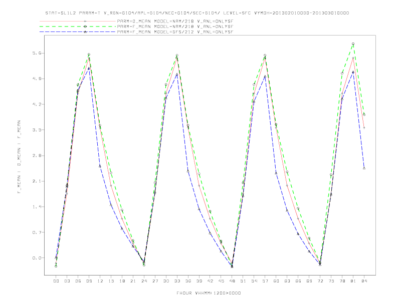This screenshot has height=306, width=397.
Task: Click x-axis hour label 84
Action: (x=364, y=281)
